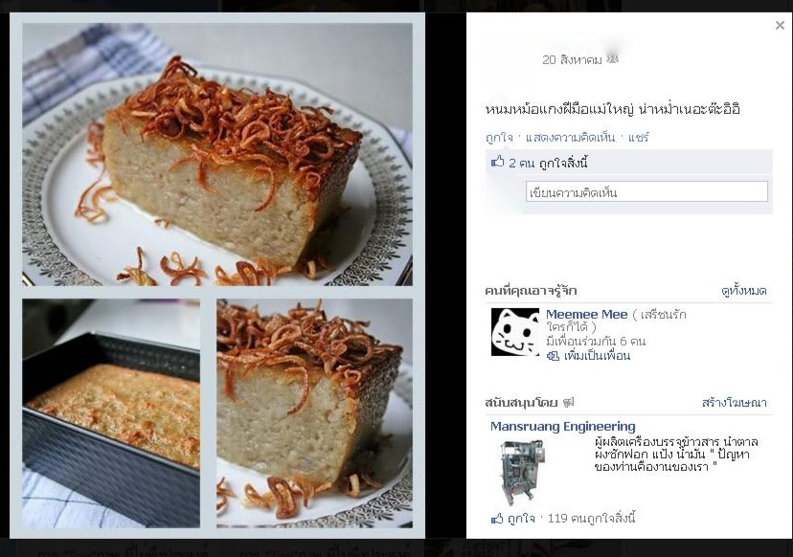Like the photo via the ถูกใจ link

[499, 138]
